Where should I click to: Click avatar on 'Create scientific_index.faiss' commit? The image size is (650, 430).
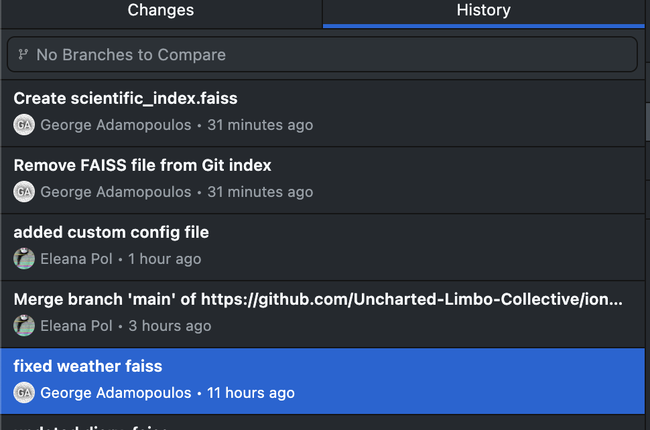tap(24, 125)
